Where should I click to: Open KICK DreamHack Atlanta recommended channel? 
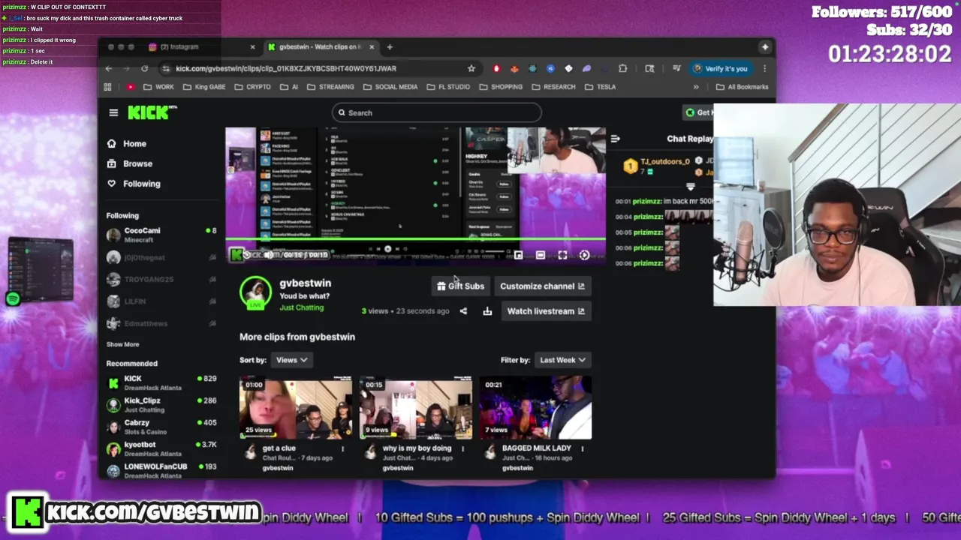pos(161,382)
